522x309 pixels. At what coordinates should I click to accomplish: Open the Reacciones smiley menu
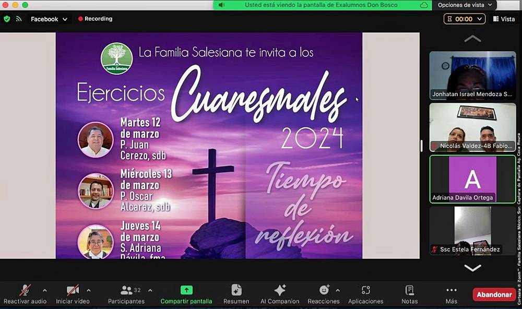[x=324, y=295]
